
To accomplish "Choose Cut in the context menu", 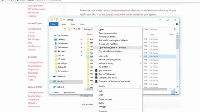I will [x=100, y=91].
